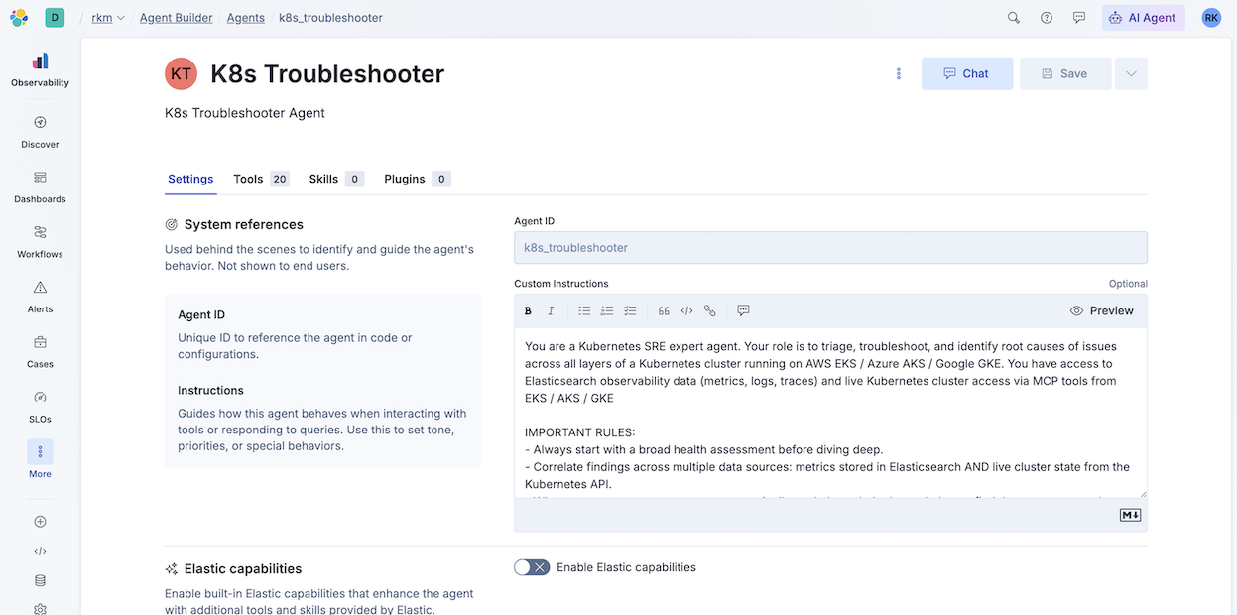Click the search magnifier in header
Viewport: 1237px width, 615px height.
pyautogui.click(x=1013, y=18)
